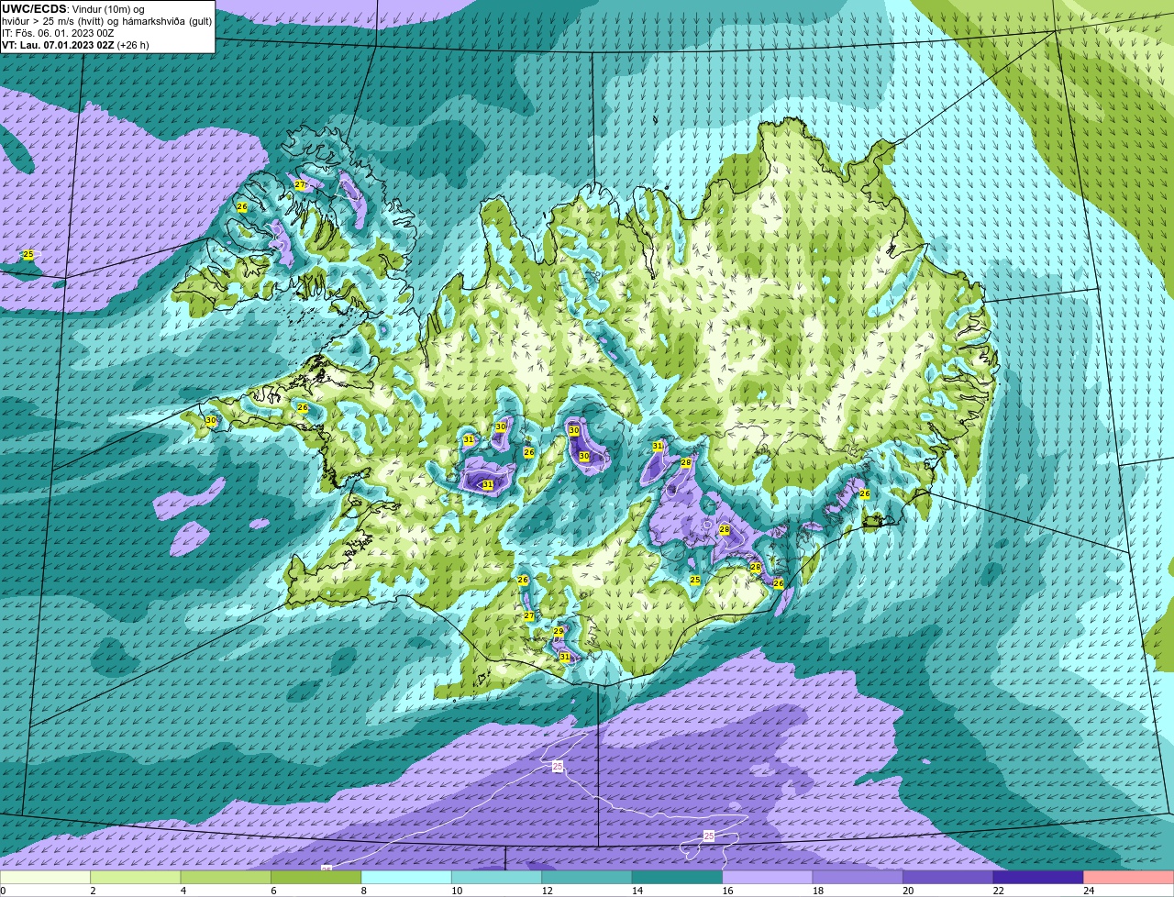Click the yellow 29 gust label on the south coast
Viewport: 1174px width, 897px height.
(558, 632)
